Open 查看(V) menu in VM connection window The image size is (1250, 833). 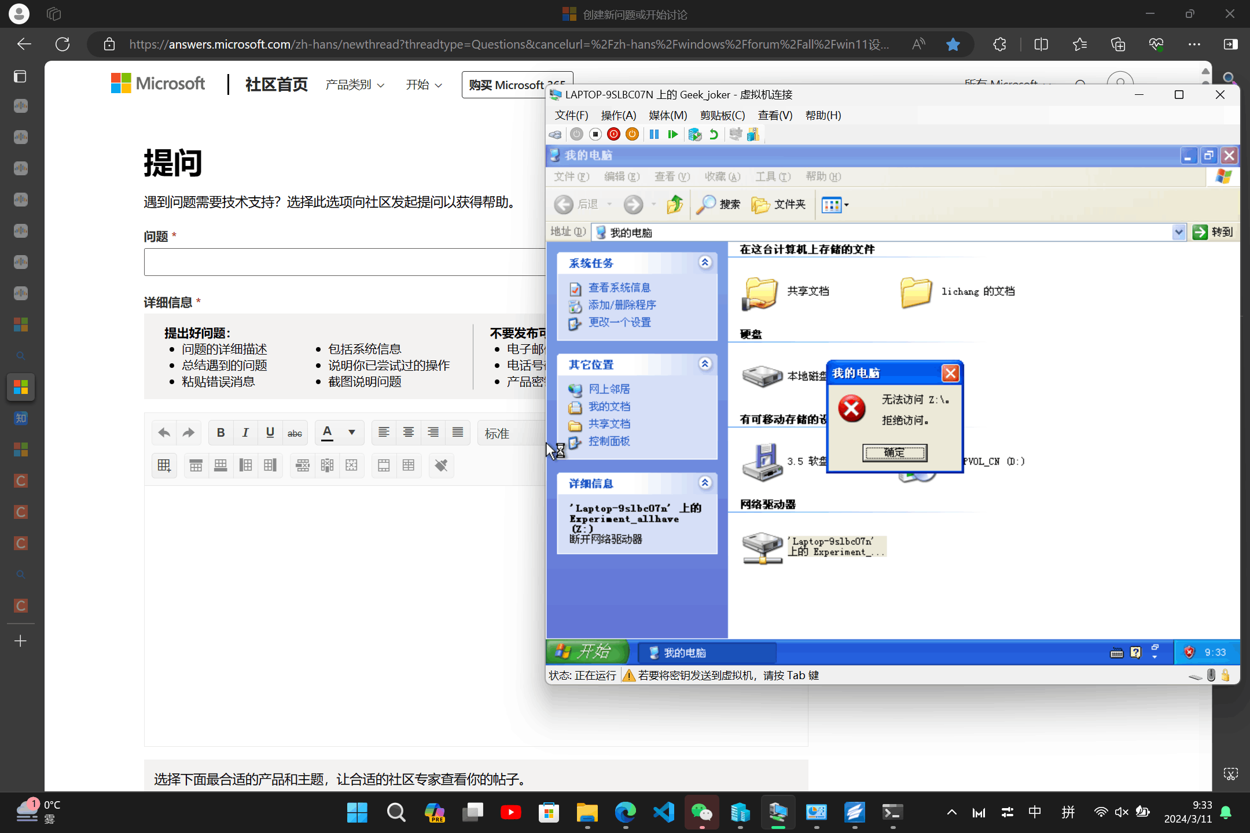coord(775,115)
